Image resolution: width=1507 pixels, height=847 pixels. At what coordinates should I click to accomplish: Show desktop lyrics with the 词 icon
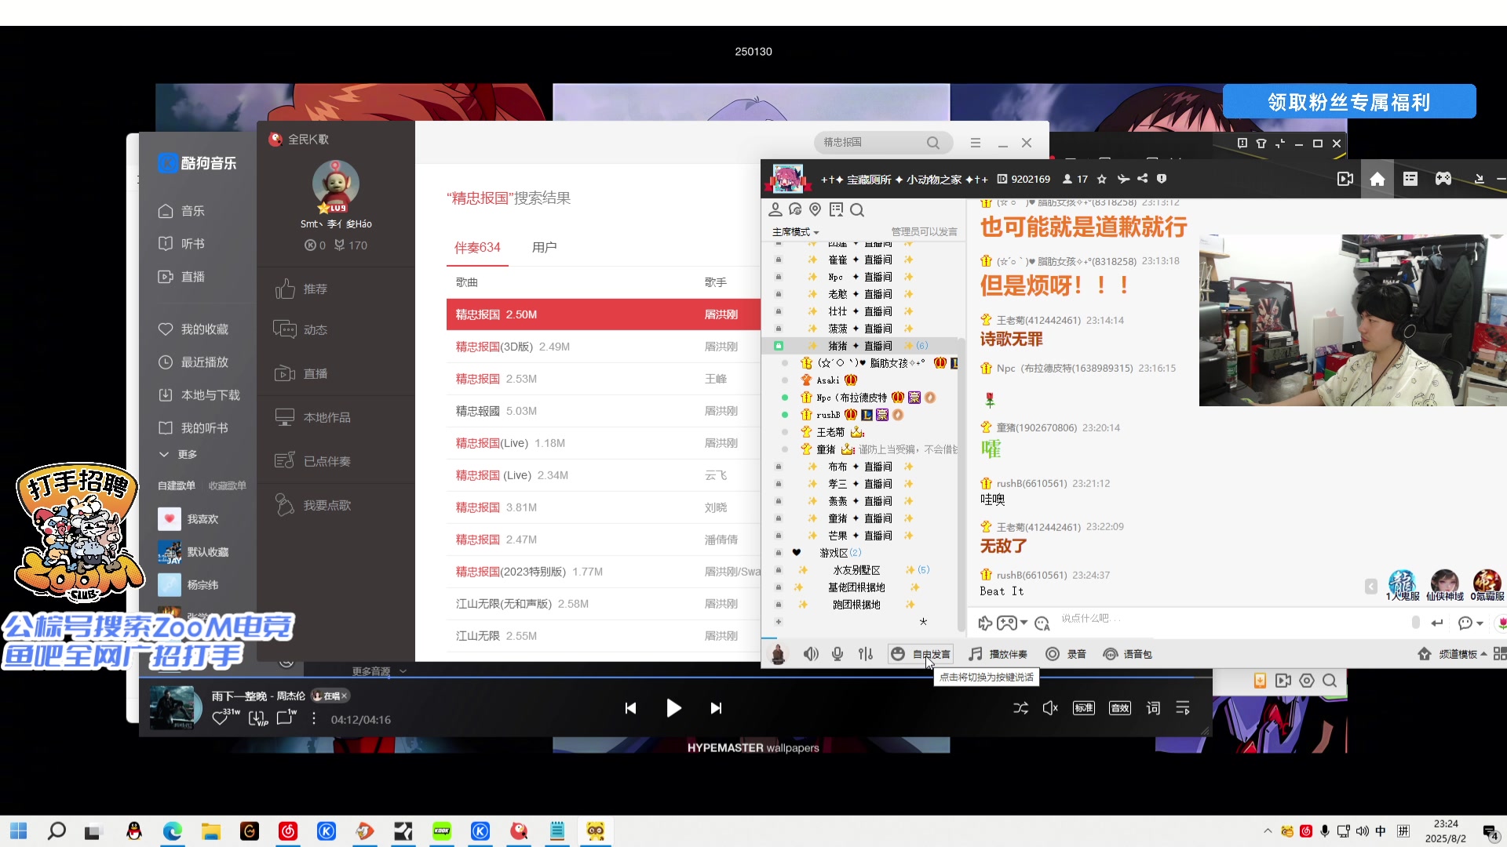pyautogui.click(x=1153, y=708)
